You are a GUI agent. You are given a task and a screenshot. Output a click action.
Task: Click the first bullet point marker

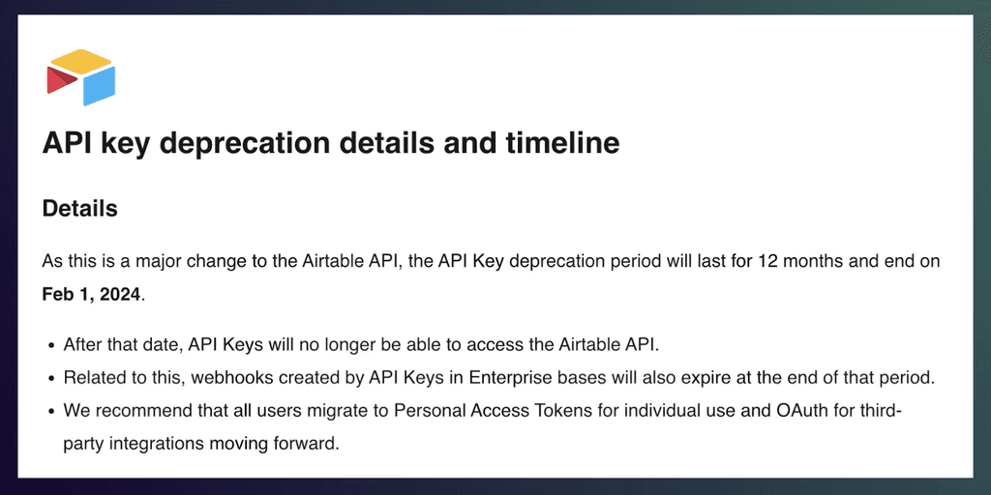coord(49,345)
